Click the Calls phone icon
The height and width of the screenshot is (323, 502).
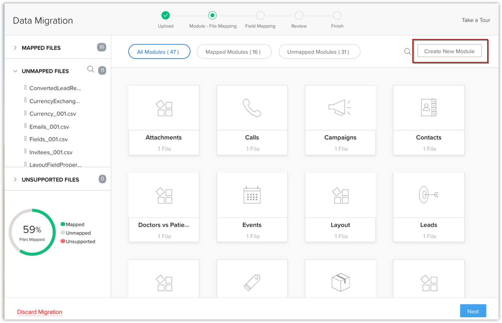252,108
